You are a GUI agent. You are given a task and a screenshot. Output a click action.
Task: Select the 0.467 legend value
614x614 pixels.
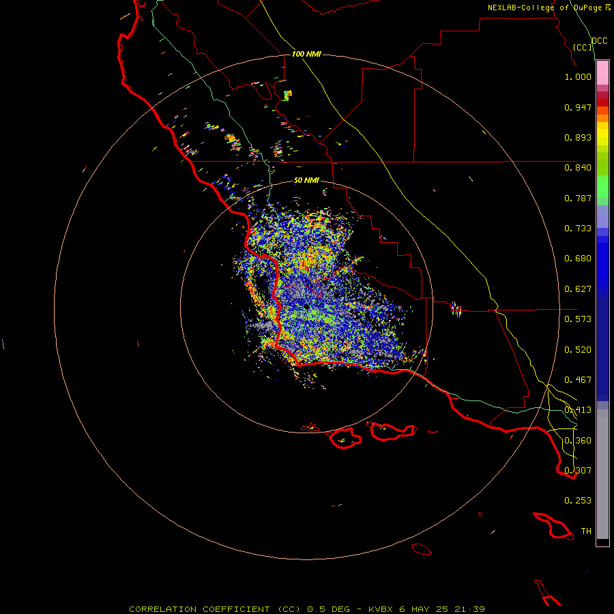pyautogui.click(x=578, y=380)
